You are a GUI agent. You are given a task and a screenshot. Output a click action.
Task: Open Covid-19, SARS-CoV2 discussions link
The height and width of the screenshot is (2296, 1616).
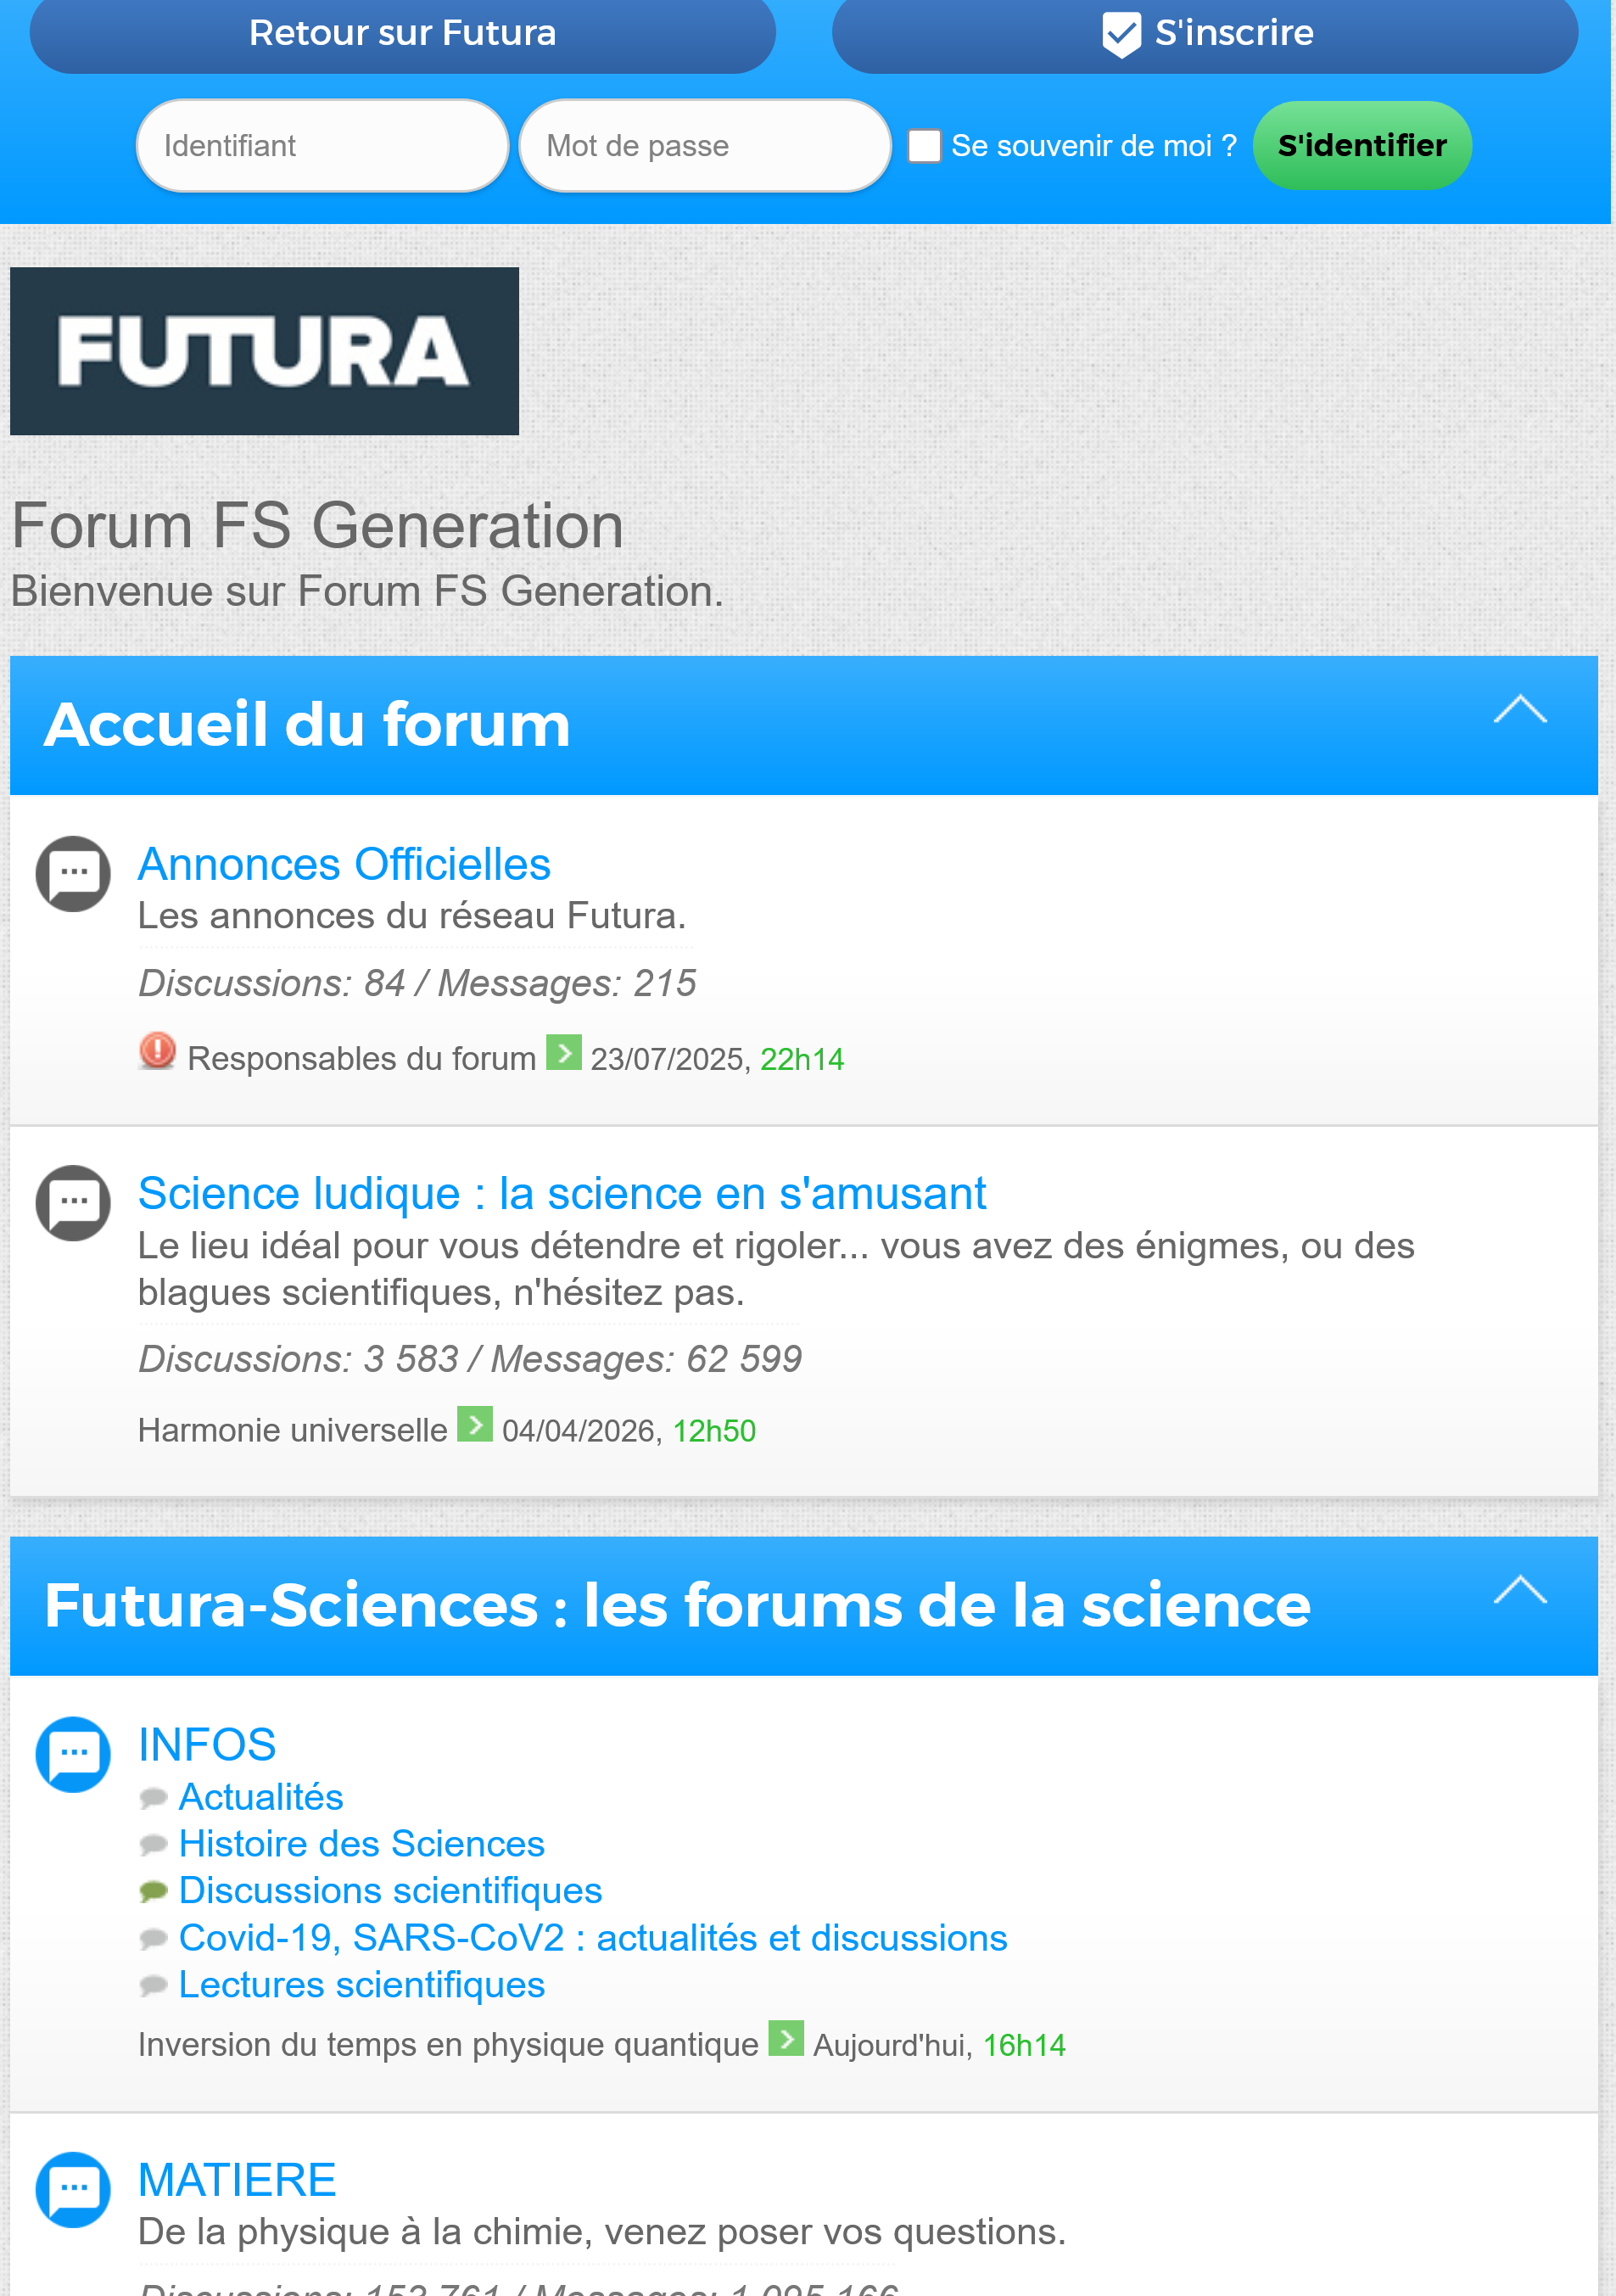[593, 1938]
